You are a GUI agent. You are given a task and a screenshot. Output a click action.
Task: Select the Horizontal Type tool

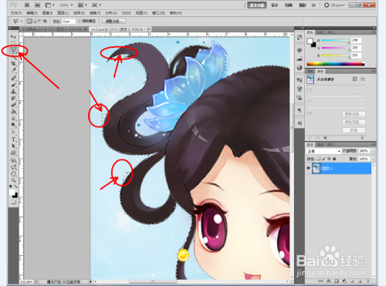pos(13,140)
